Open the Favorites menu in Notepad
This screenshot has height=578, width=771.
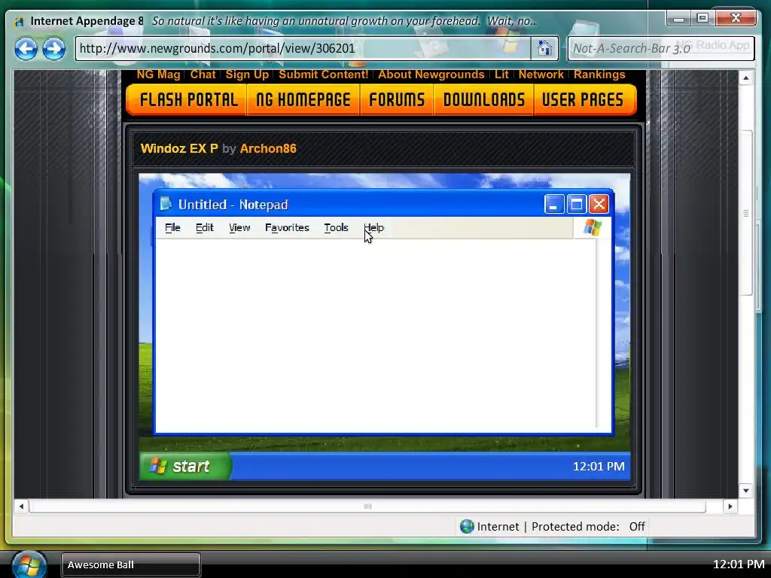coord(287,227)
